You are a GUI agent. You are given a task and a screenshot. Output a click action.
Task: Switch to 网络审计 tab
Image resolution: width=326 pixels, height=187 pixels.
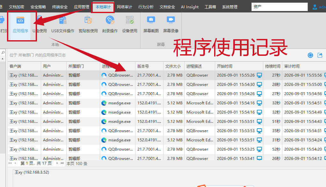pyautogui.click(x=125, y=7)
